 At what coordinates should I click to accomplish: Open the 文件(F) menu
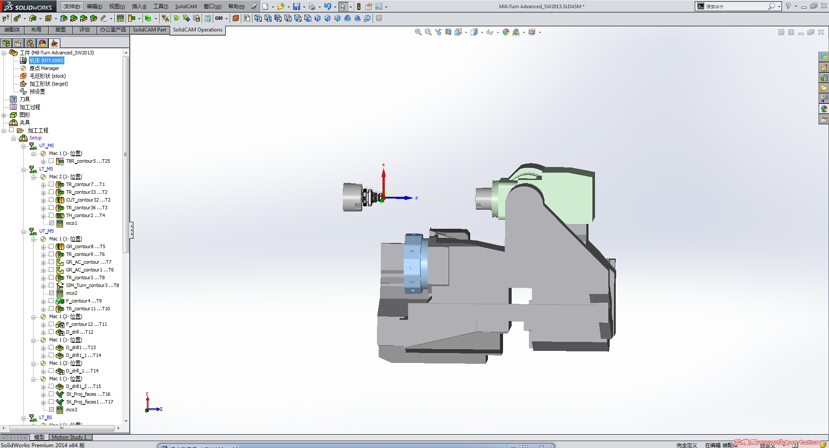click(x=71, y=6)
